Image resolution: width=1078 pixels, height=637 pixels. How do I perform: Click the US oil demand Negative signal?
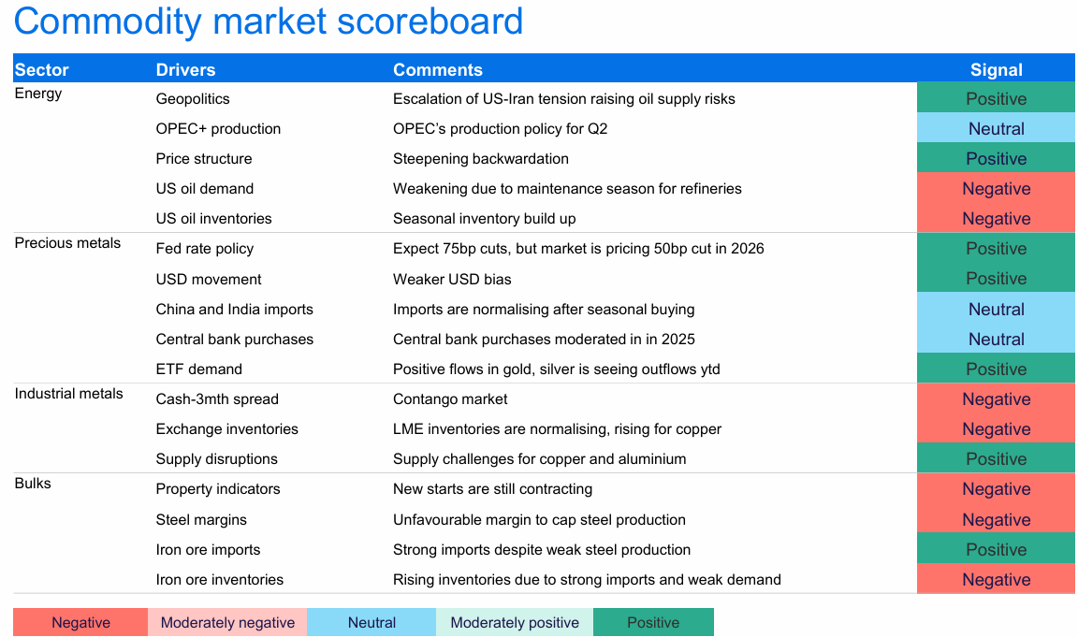coord(996,189)
